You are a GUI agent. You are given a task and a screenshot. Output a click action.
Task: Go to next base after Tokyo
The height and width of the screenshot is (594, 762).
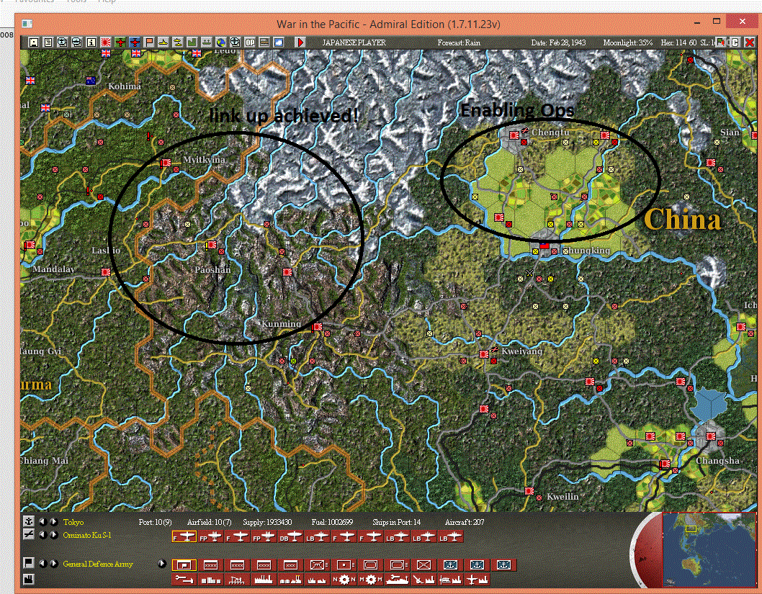click(54, 521)
